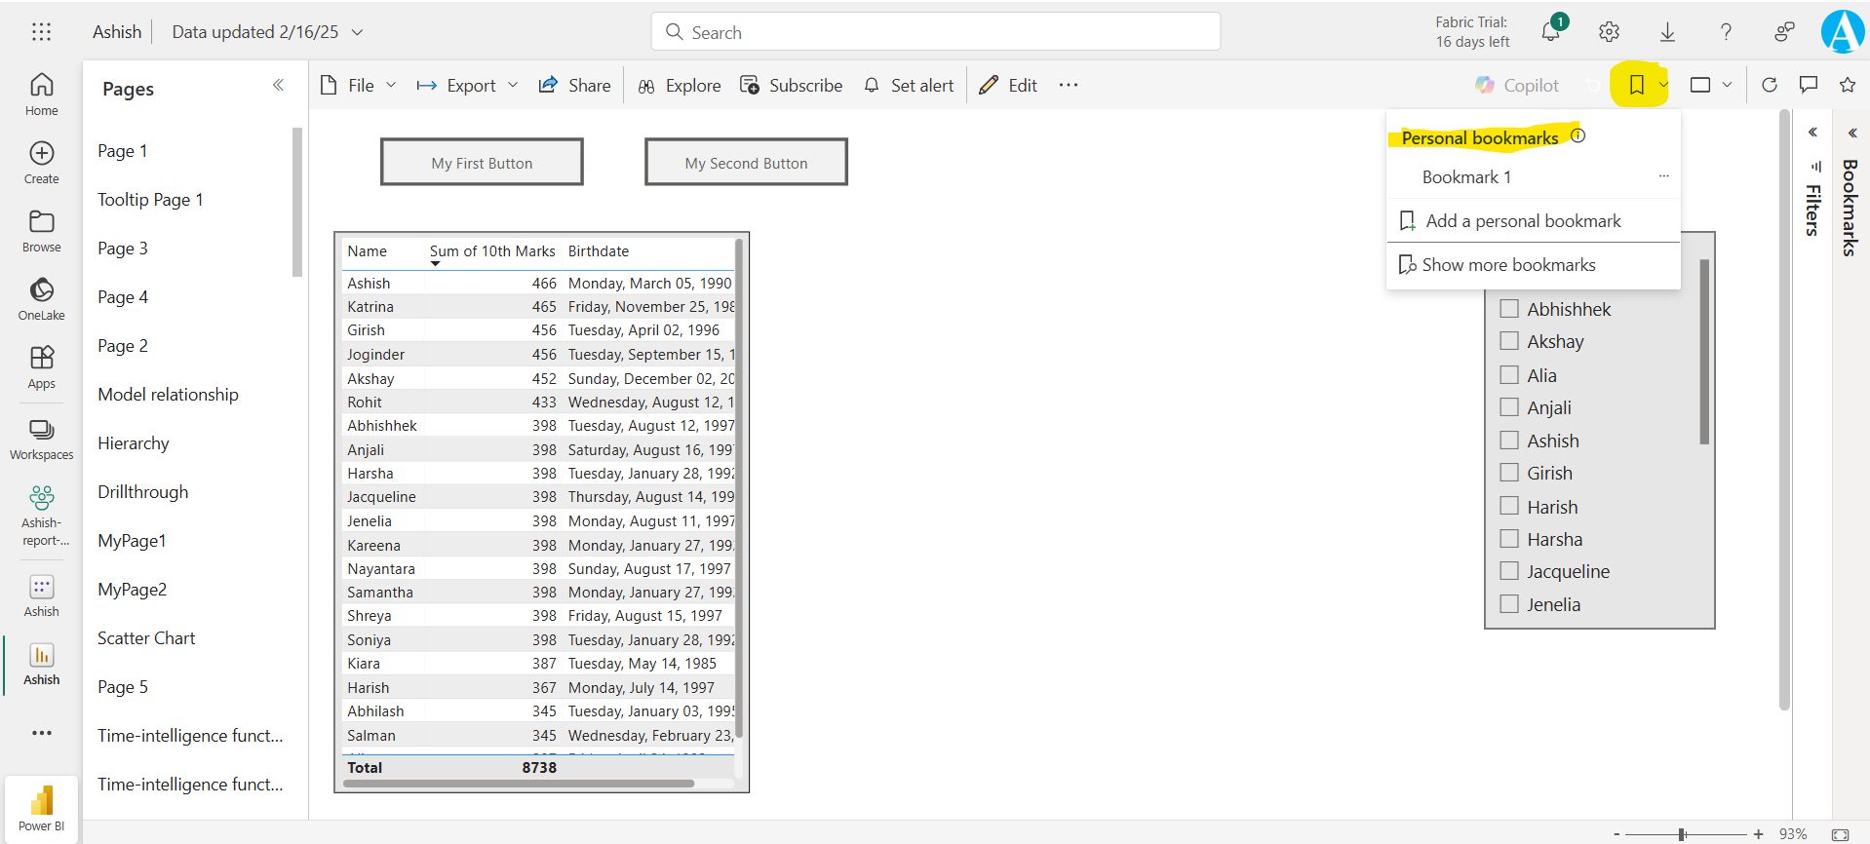1870x844 pixels.
Task: Click the Subscribe button
Action: pos(792,86)
